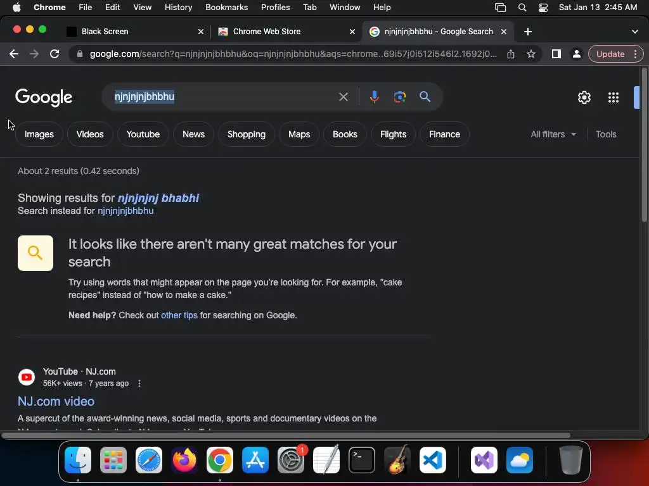Search instead for njnjnjnjbhbhu link
Screen dimensions: 649x486
125,211
